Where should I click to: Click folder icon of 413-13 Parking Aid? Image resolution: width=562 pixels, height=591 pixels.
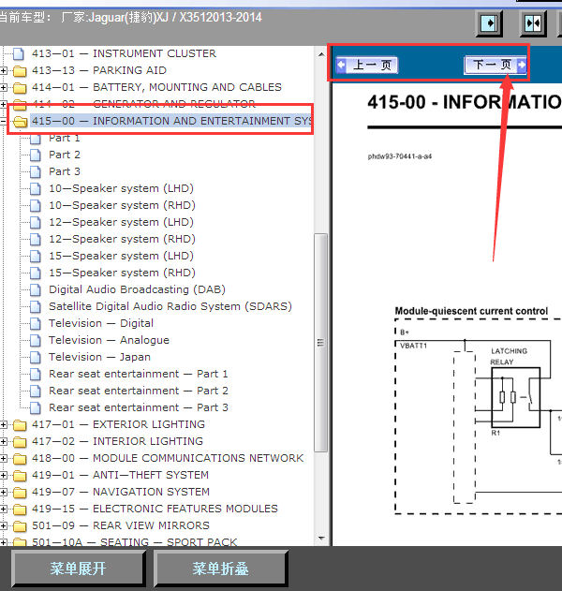[x=20, y=71]
